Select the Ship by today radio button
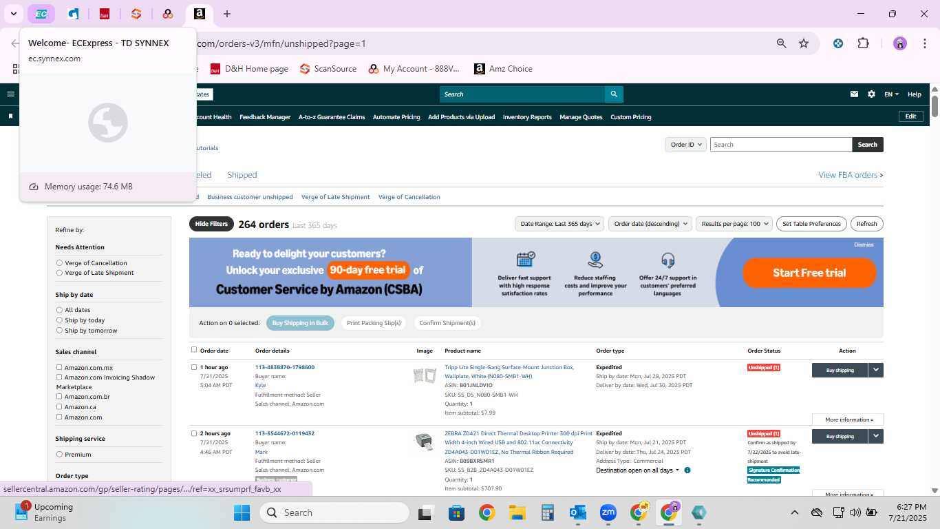The height and width of the screenshot is (529, 940). pos(59,320)
